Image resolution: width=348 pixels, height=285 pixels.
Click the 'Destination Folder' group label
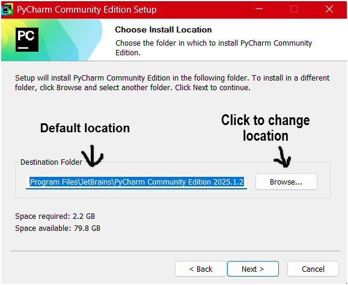point(51,162)
